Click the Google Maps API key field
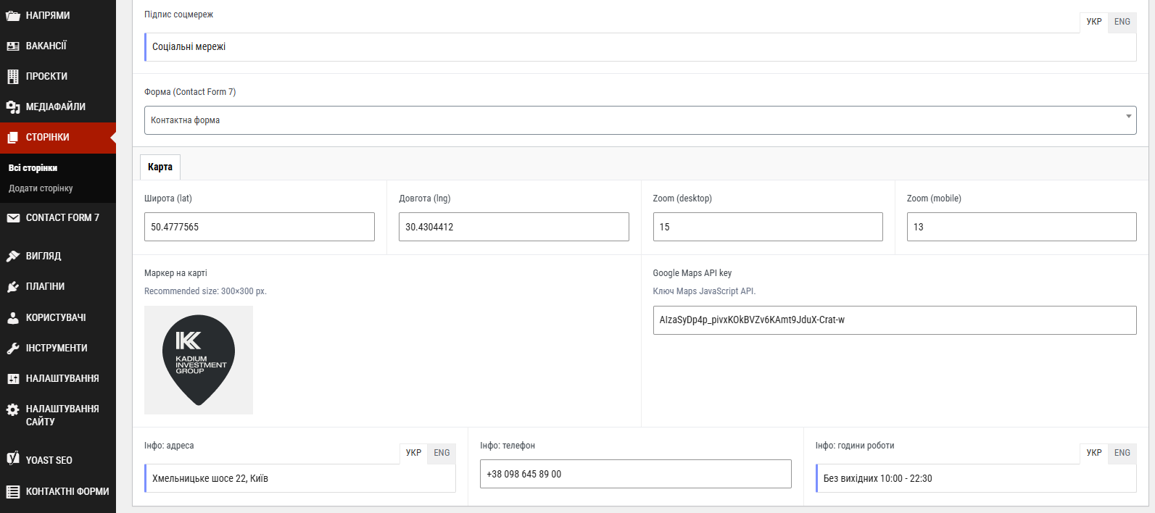 (895, 320)
